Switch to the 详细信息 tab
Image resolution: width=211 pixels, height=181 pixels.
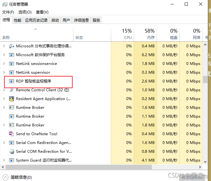(x=81, y=20)
